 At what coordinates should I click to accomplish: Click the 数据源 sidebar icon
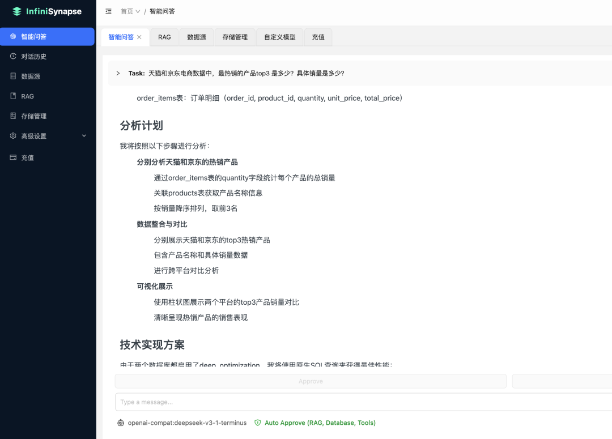coord(13,76)
